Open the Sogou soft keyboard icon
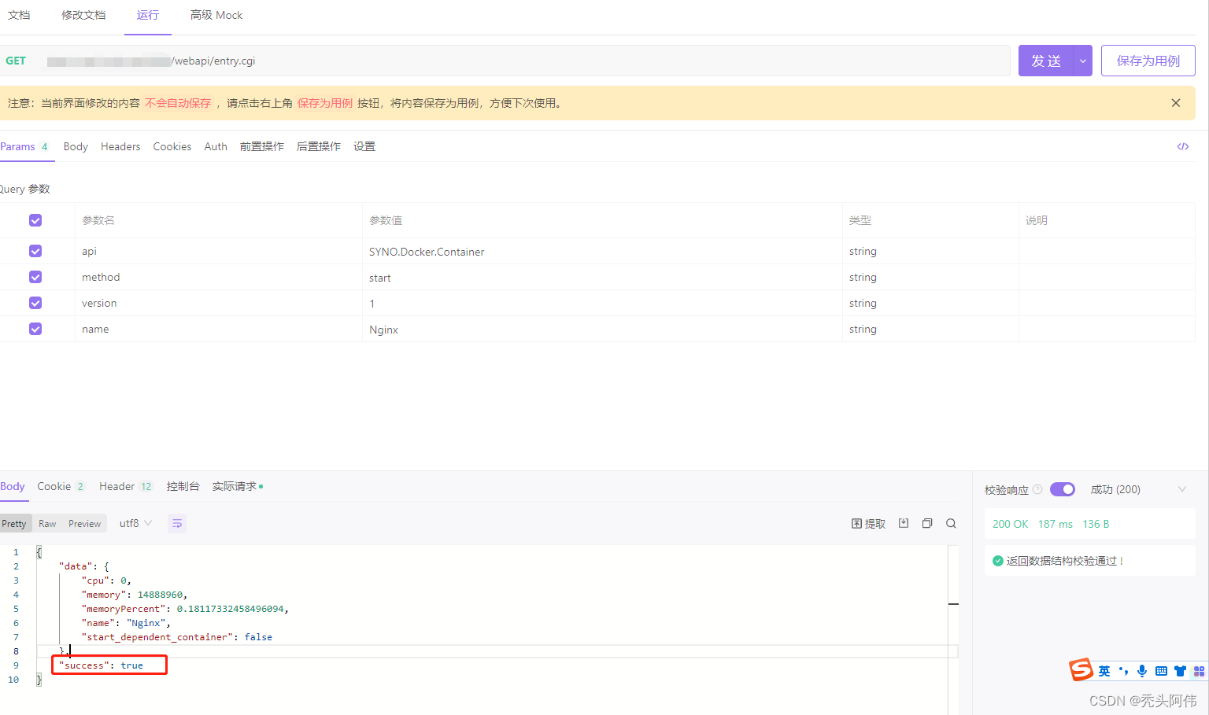Image resolution: width=1209 pixels, height=715 pixels. (1161, 671)
